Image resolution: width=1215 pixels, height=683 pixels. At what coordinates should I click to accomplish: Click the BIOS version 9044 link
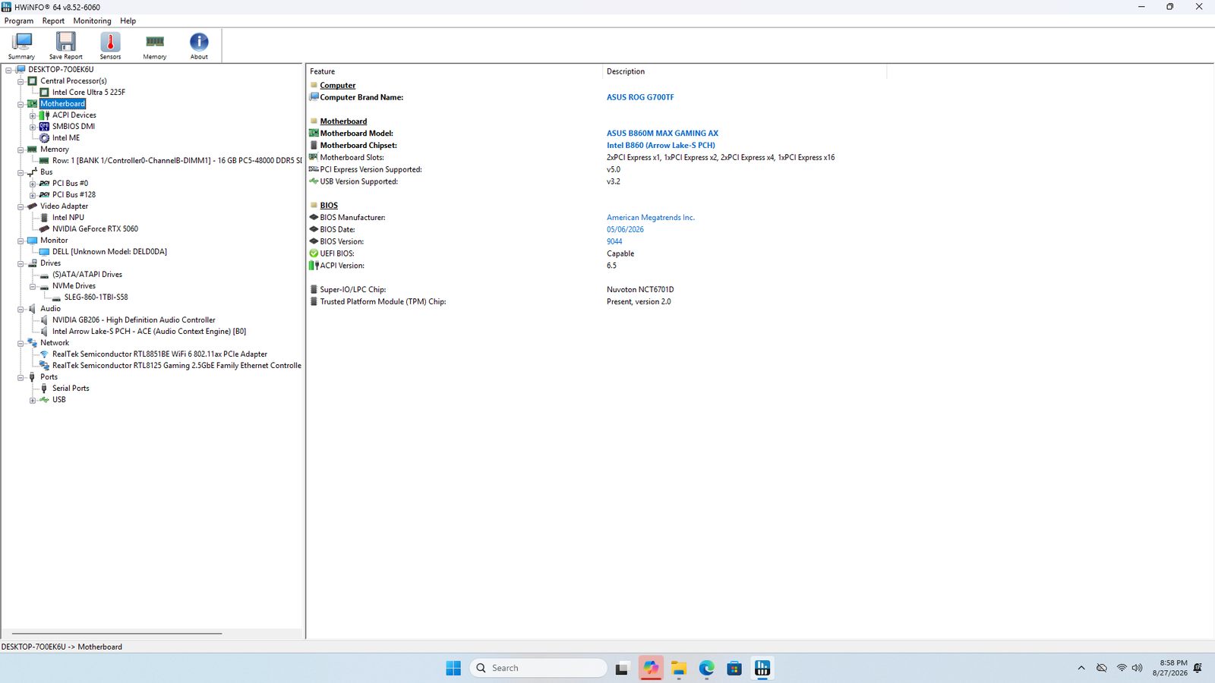click(x=614, y=242)
